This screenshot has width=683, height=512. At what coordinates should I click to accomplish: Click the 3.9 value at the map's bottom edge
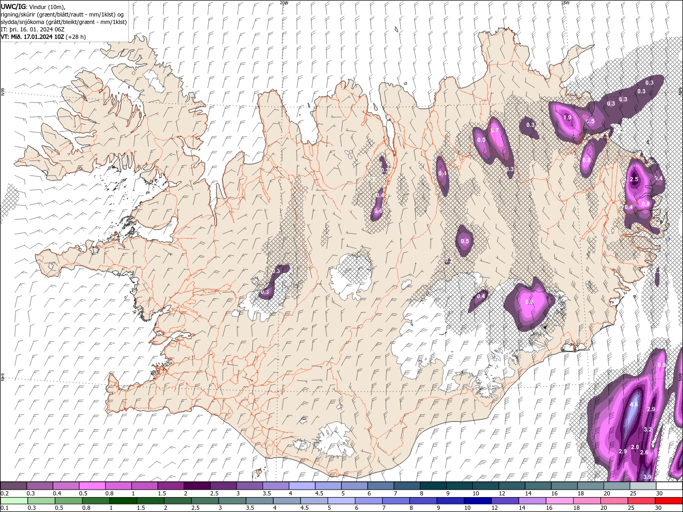pyautogui.click(x=647, y=477)
